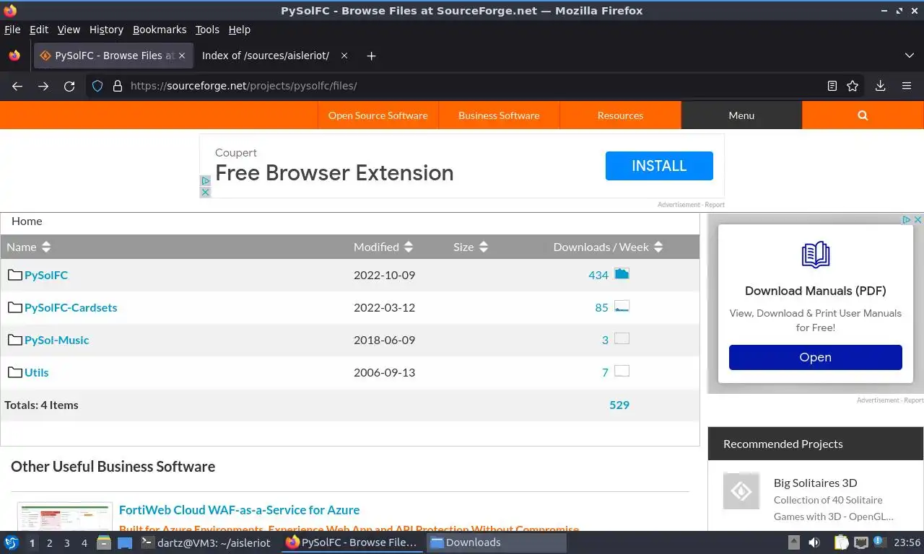
Task: Open the PySolFC-Cardsets folder link
Action: 71,307
